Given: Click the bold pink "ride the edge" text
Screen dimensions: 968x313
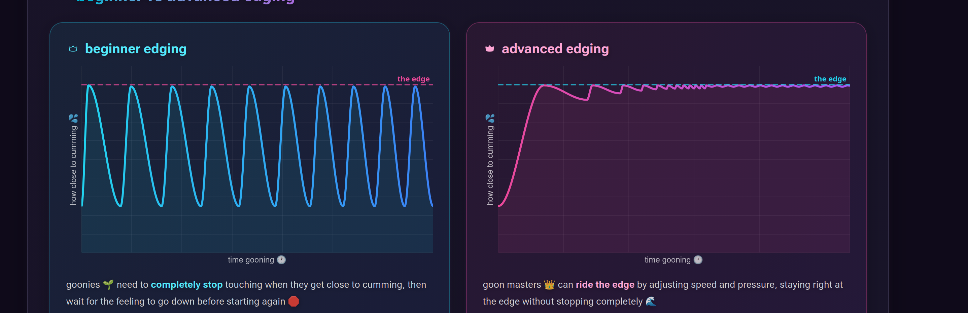Looking at the screenshot, I should click(604, 284).
